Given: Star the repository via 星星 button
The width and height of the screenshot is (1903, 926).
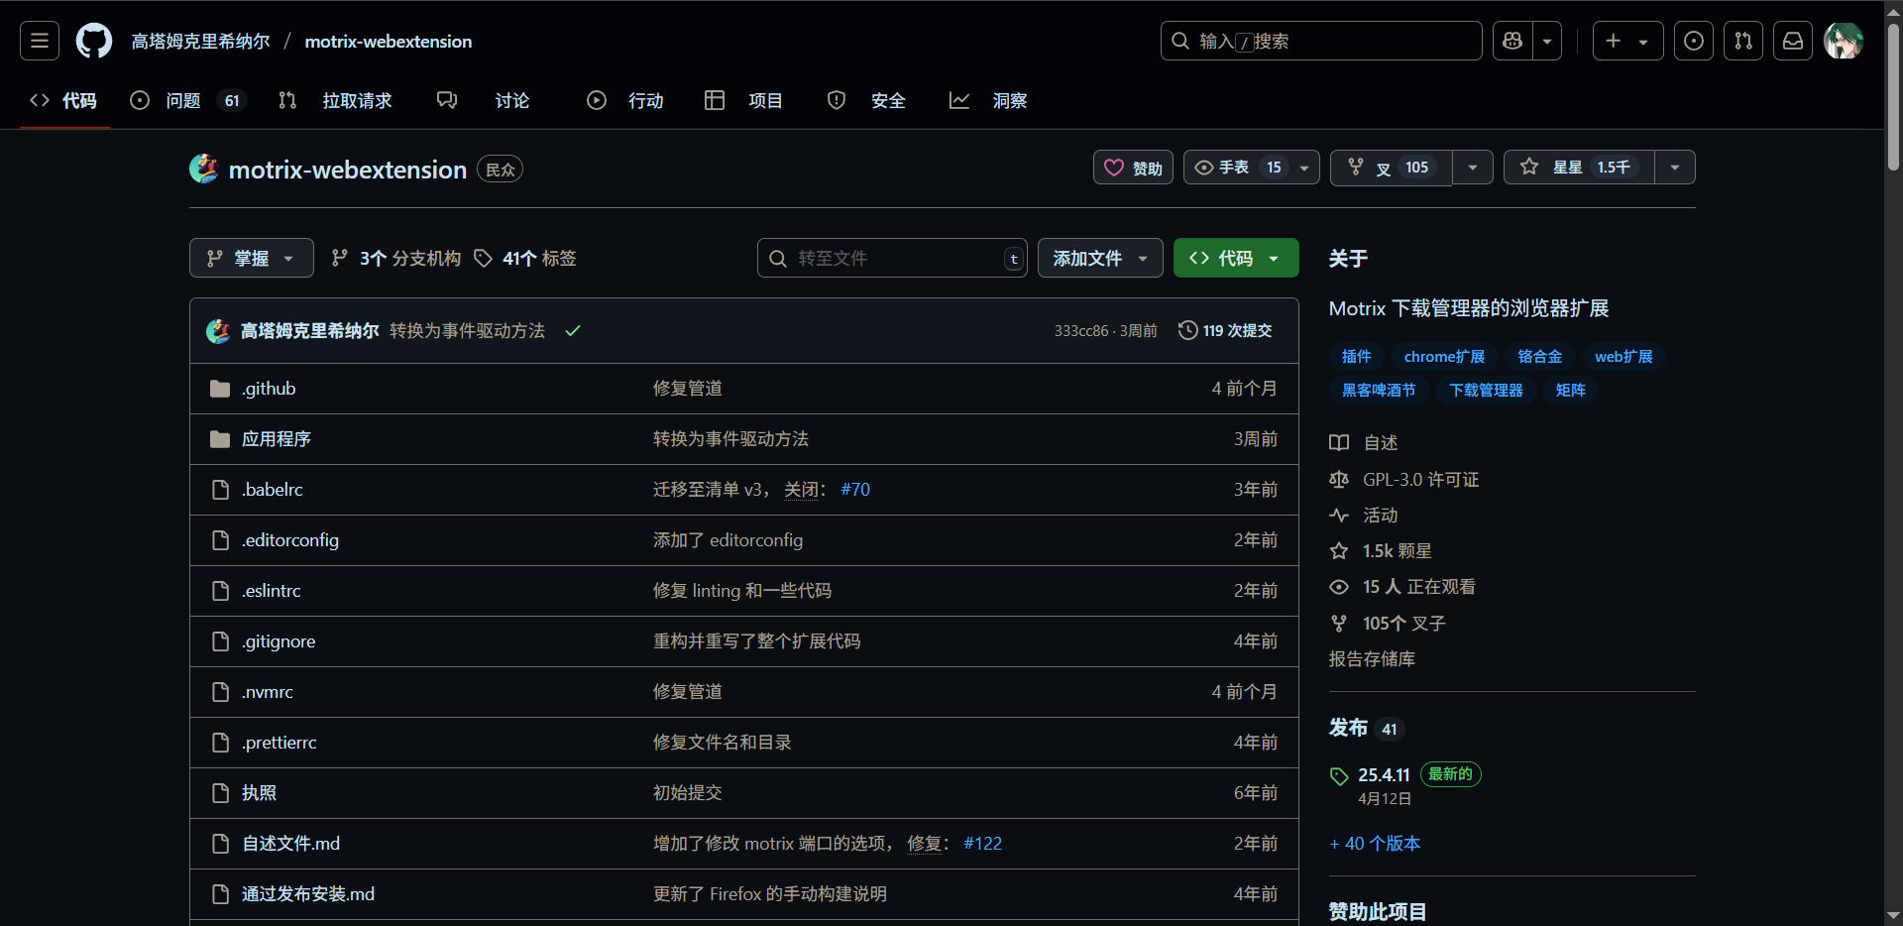Looking at the screenshot, I should (x=1576, y=167).
